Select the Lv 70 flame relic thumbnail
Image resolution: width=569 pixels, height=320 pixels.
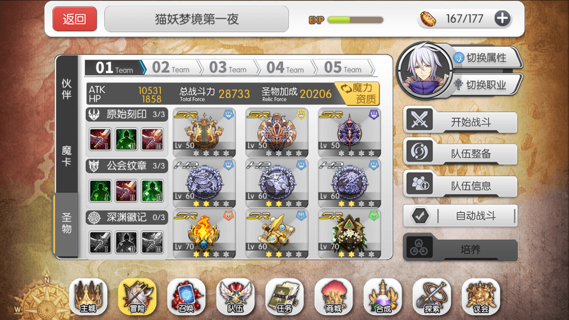(204, 233)
